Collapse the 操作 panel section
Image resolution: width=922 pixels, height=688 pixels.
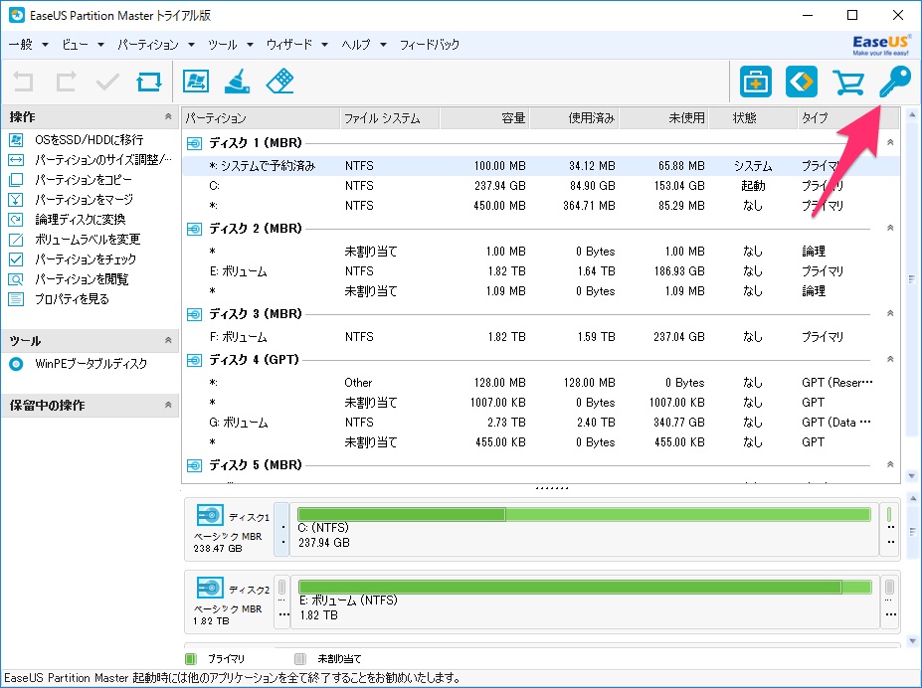[x=168, y=116]
